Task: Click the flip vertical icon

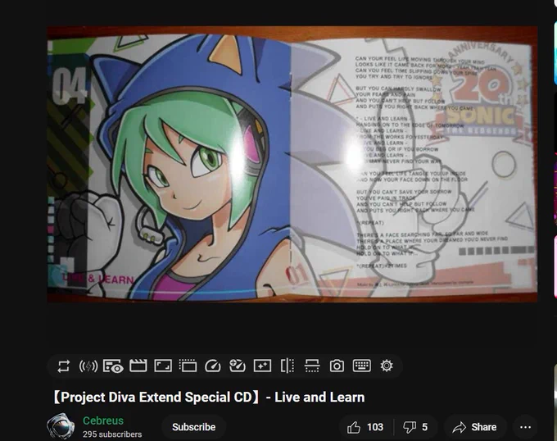Action: point(312,366)
